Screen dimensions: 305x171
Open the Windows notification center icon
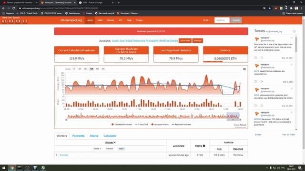point(300,168)
